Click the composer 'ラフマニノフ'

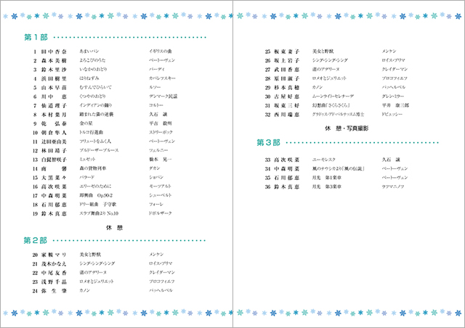(x=393, y=186)
